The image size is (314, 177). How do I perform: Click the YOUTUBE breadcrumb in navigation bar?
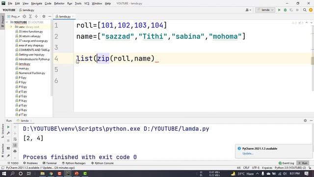tap(9, 10)
